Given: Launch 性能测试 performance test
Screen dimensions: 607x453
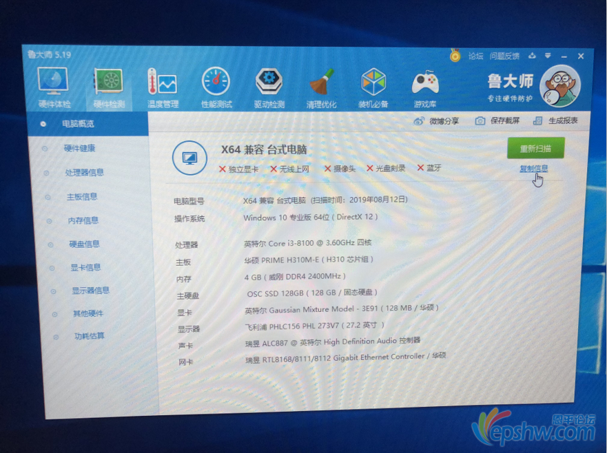Looking at the screenshot, I should pos(216,88).
